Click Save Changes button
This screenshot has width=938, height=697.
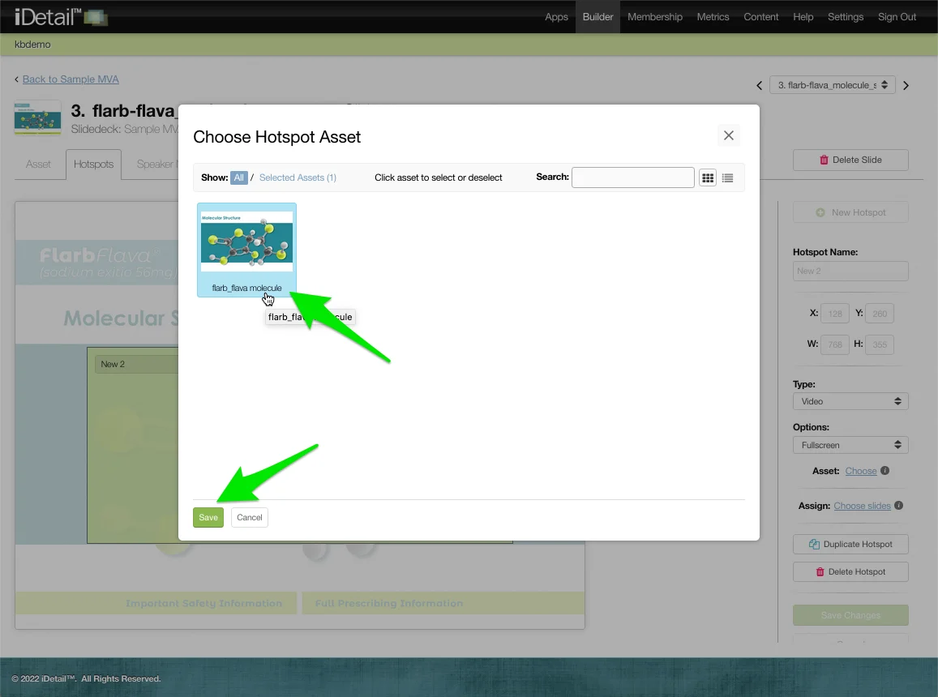[850, 615]
